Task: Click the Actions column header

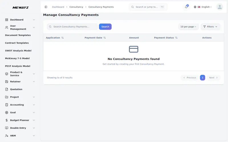Action: pos(207,38)
